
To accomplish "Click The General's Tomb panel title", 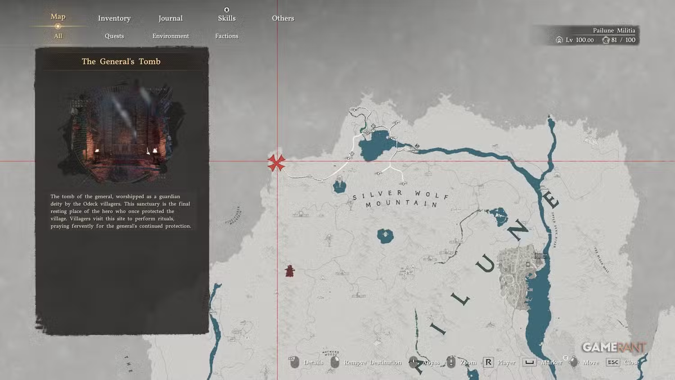I will pos(121,61).
